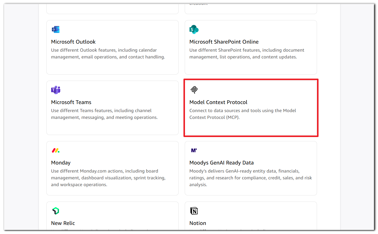The image size is (378, 234).
Task: Click the Monday.com actions description text
Action: (108, 178)
